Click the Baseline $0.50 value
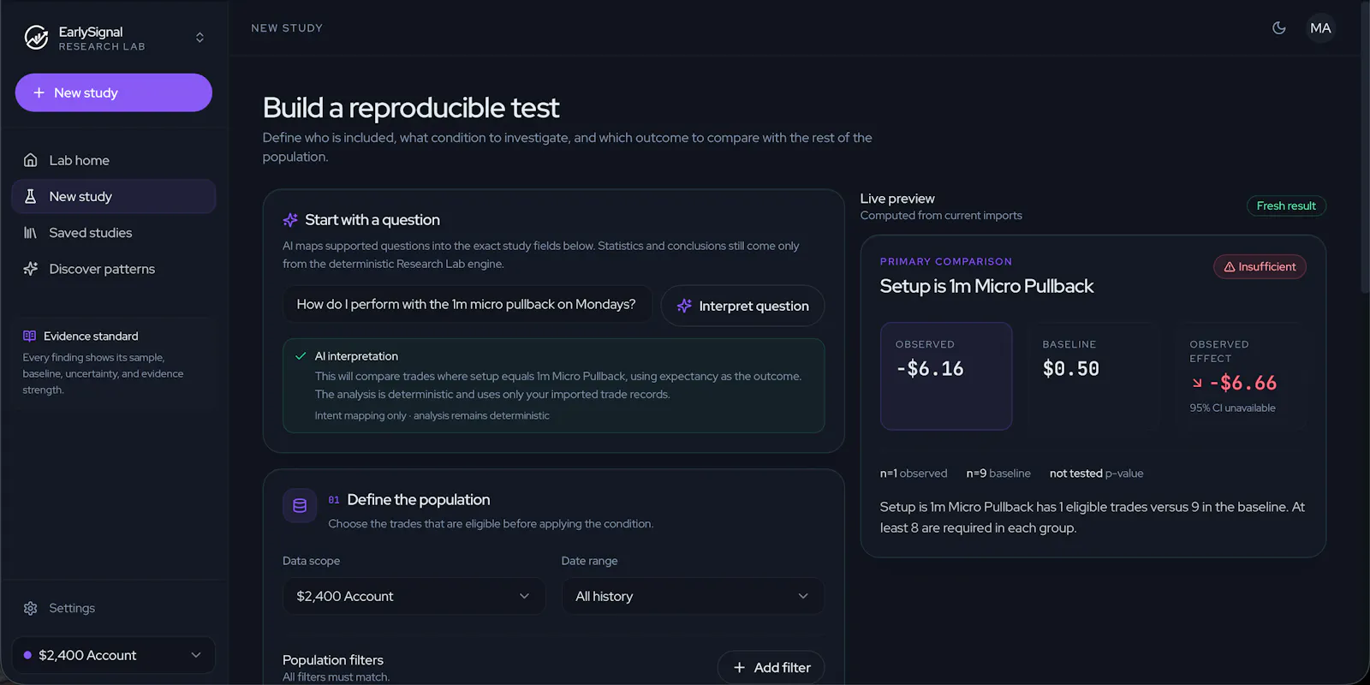The image size is (1370, 685). [1071, 369]
